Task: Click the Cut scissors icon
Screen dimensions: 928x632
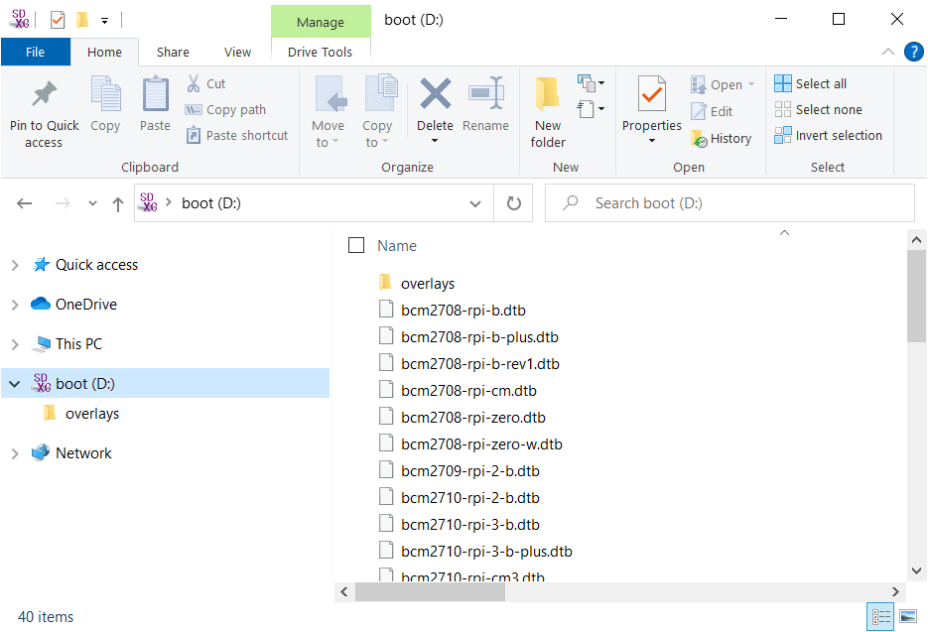Action: tap(193, 83)
